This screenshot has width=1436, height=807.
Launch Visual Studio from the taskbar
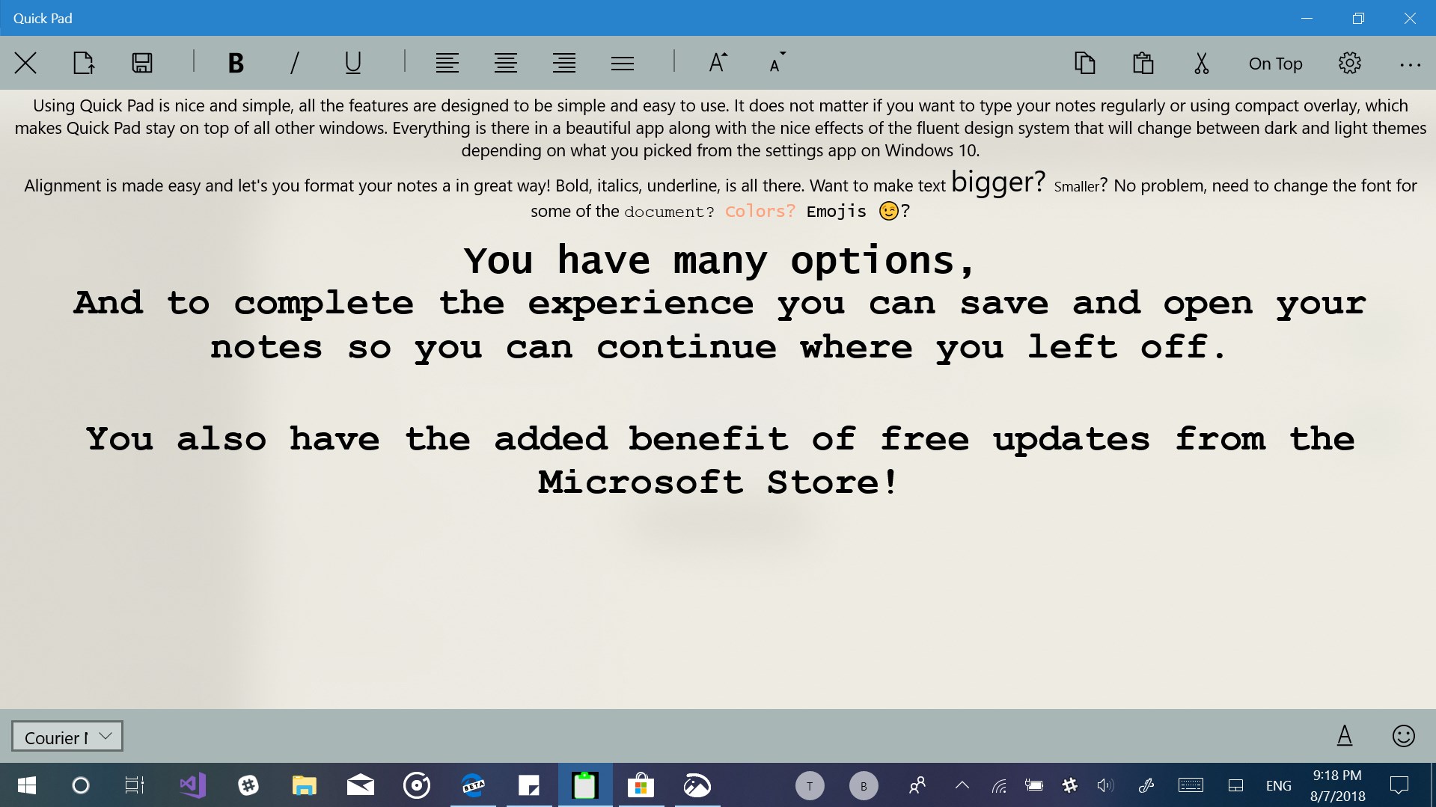point(192,785)
